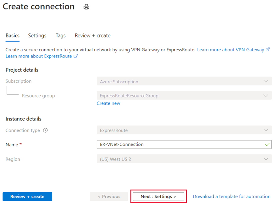Open the Review + create tab
The width and height of the screenshot is (277, 203).
(92, 36)
